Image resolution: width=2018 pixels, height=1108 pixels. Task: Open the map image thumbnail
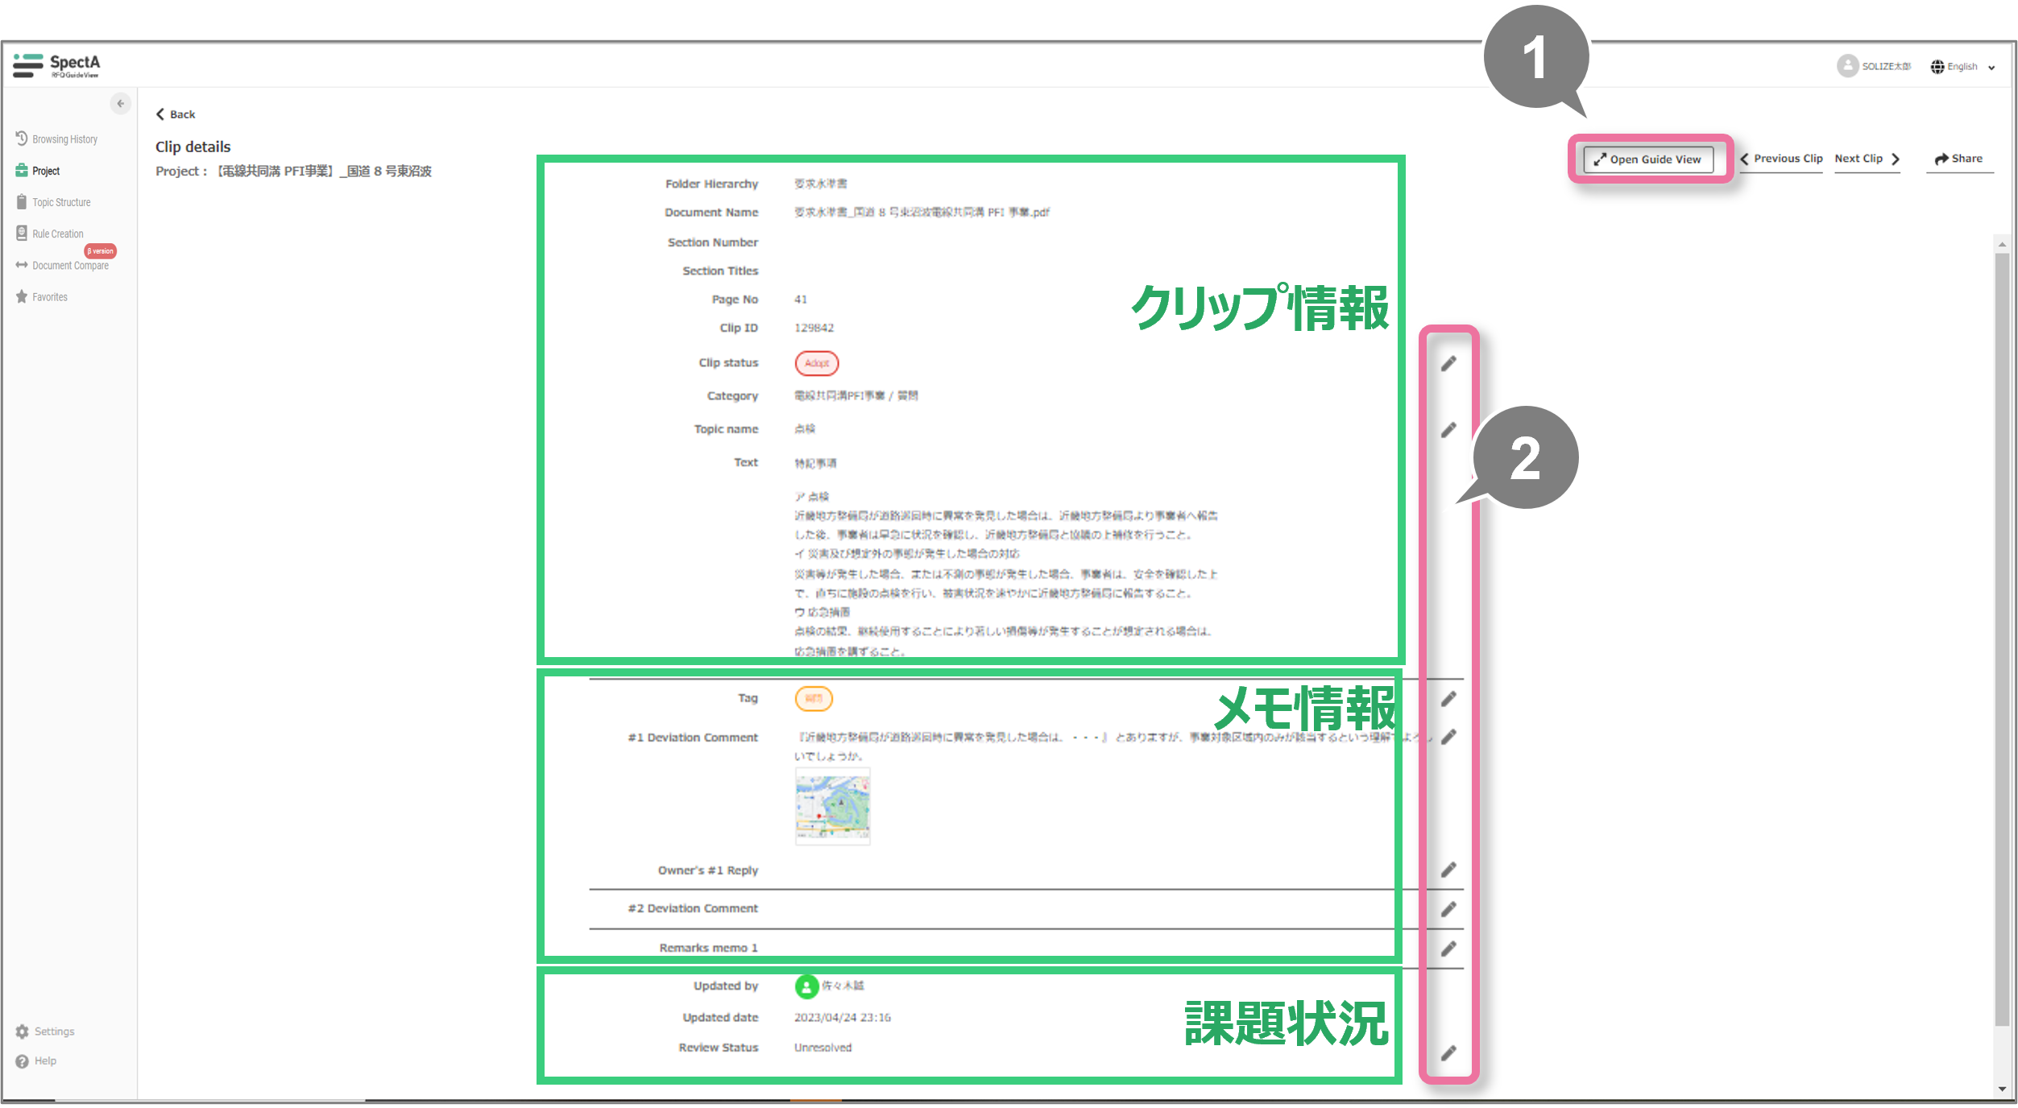pyautogui.click(x=832, y=805)
